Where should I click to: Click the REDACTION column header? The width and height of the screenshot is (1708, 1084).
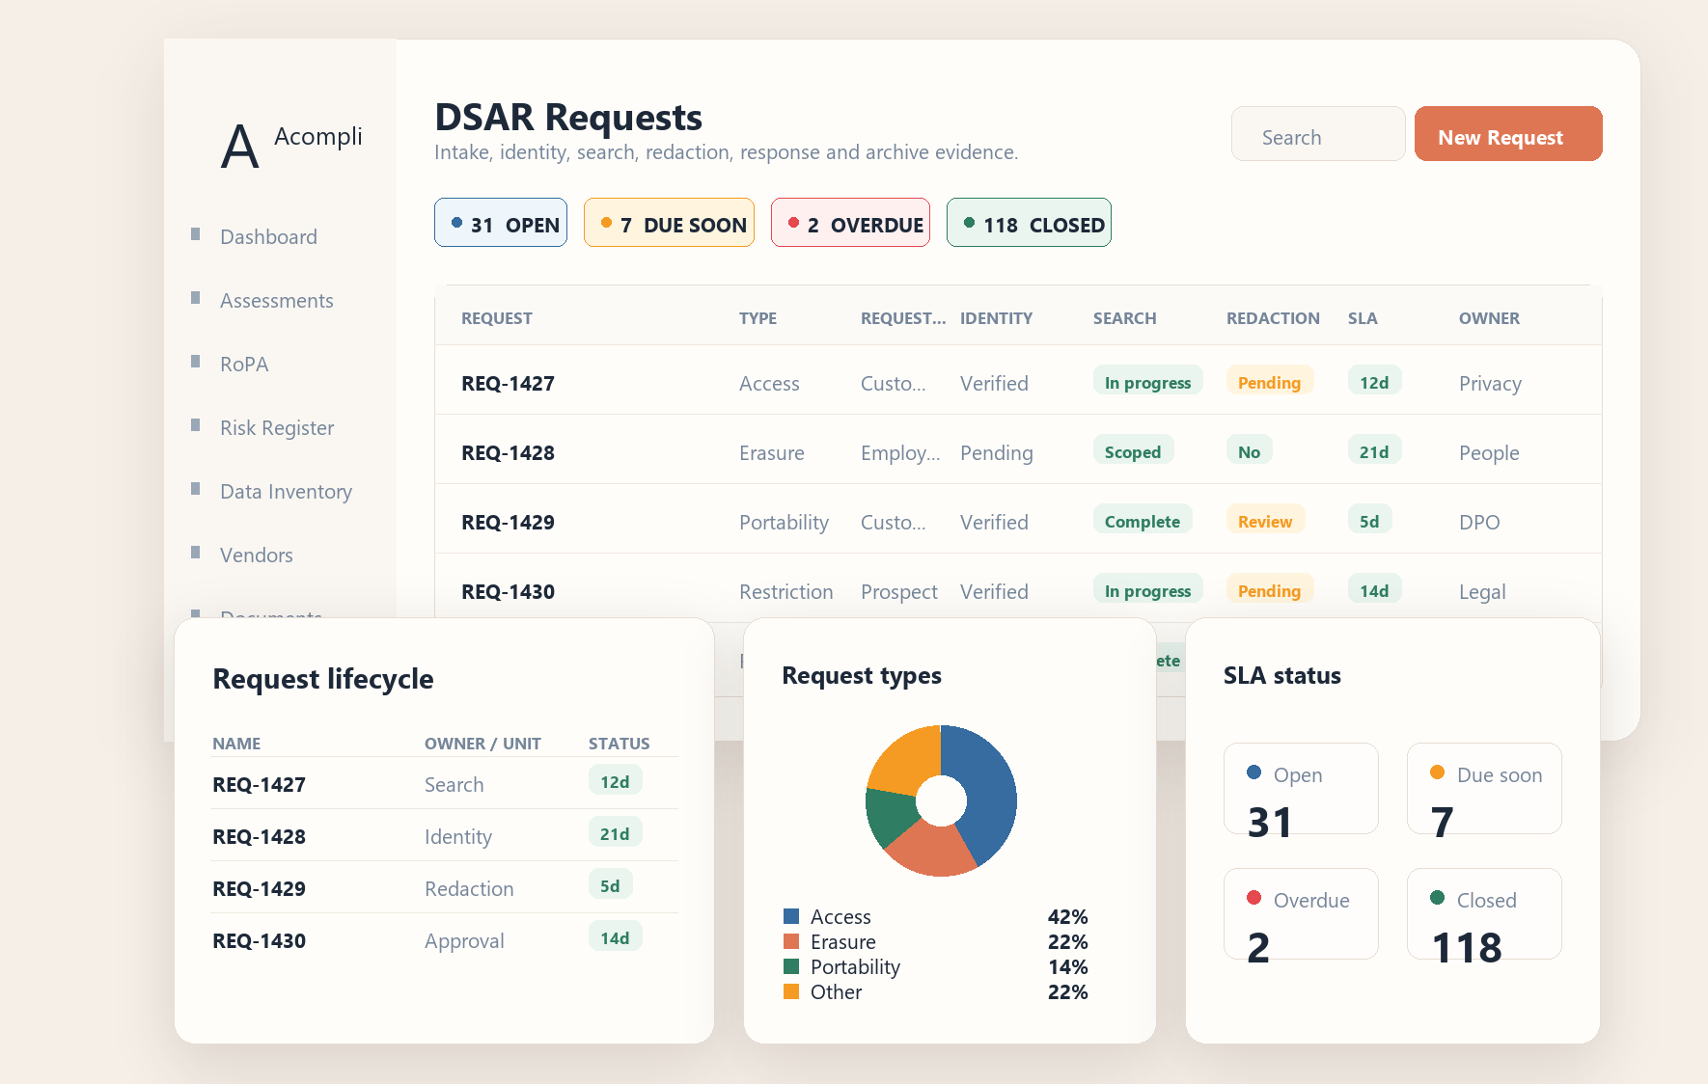point(1273,318)
